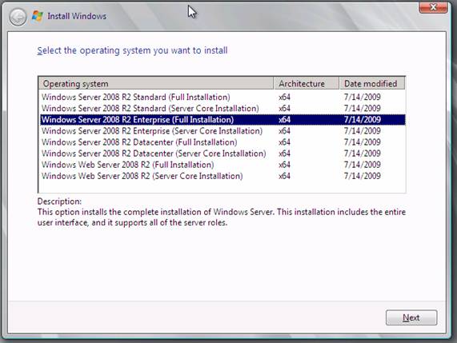Image resolution: width=457 pixels, height=343 pixels.
Task: Sort by Operating system column header
Action: (x=156, y=84)
